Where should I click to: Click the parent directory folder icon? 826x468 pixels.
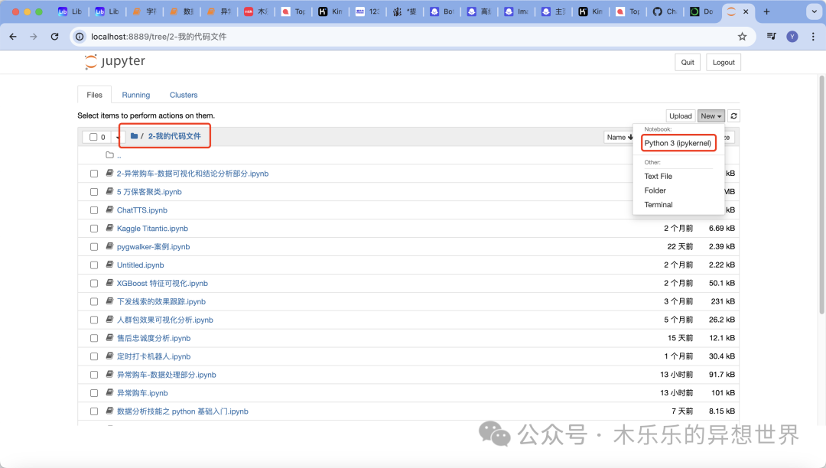point(109,154)
